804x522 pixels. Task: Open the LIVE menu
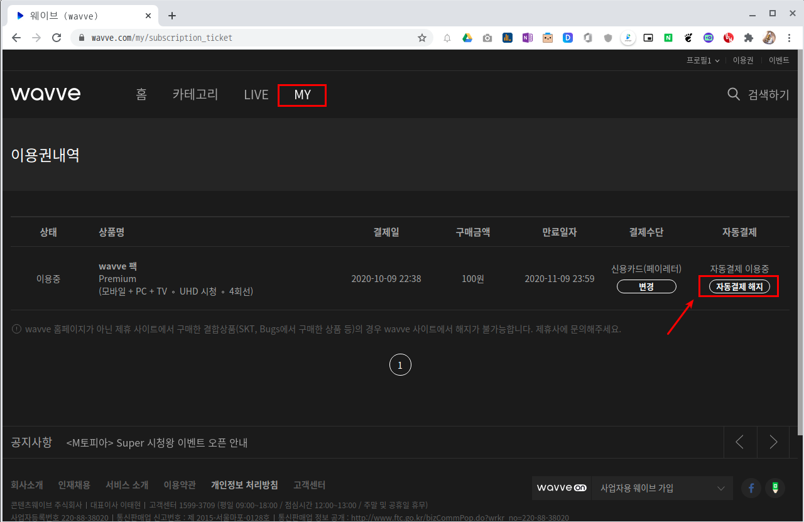(256, 95)
